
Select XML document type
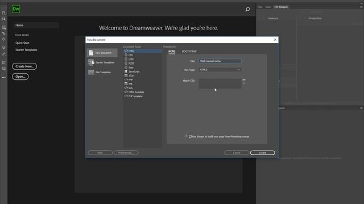point(143,84)
